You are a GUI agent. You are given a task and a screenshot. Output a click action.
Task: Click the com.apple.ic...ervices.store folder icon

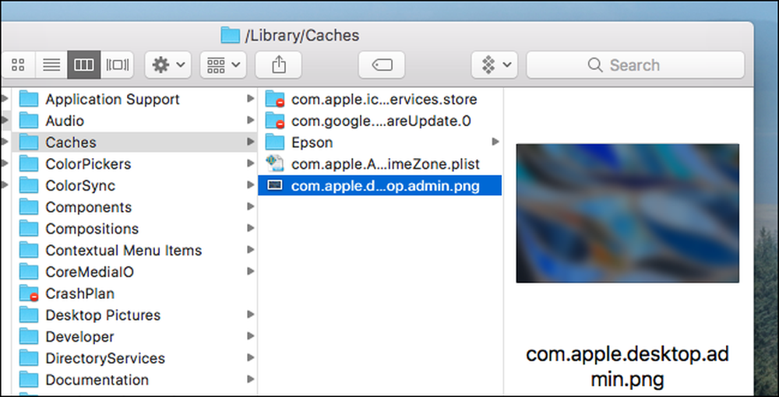(275, 100)
